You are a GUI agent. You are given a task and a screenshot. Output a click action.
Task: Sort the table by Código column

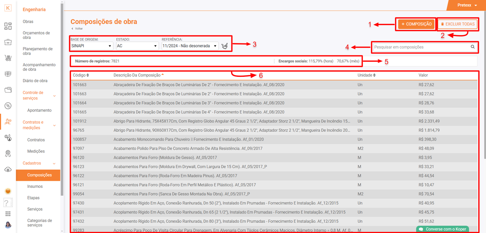click(81, 75)
